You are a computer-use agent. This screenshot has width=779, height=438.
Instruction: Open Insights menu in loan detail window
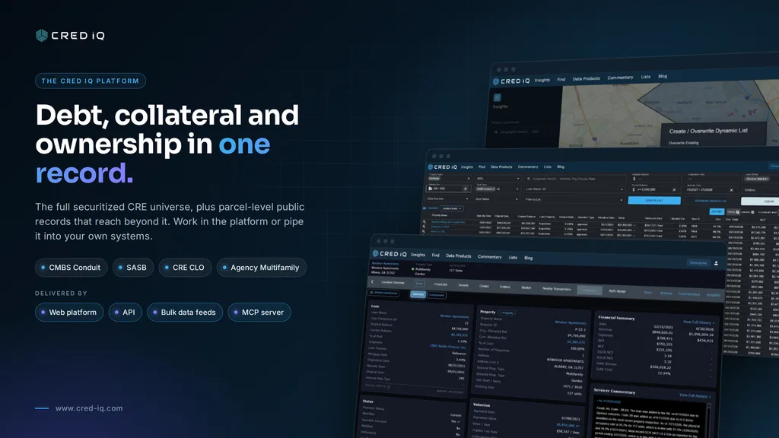coord(418,255)
